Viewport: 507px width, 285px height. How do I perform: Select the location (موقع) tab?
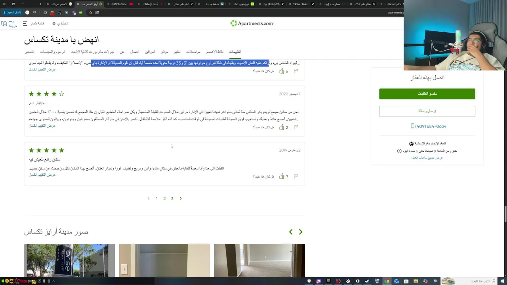pos(165,52)
